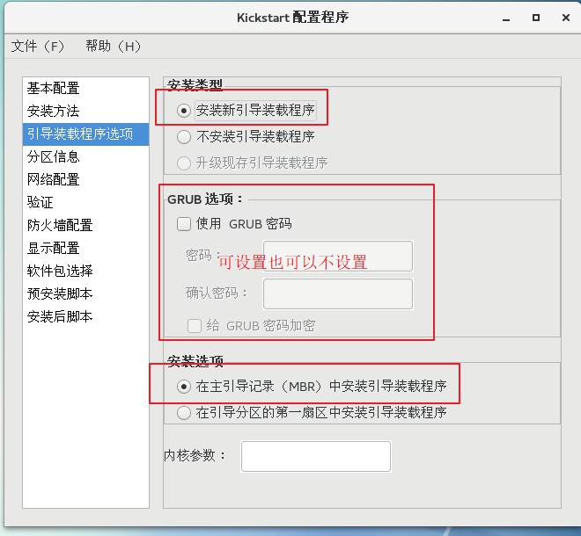This screenshot has width=581, height=536.
Task: Select 安装方法 in the sidebar
Action: pos(85,111)
